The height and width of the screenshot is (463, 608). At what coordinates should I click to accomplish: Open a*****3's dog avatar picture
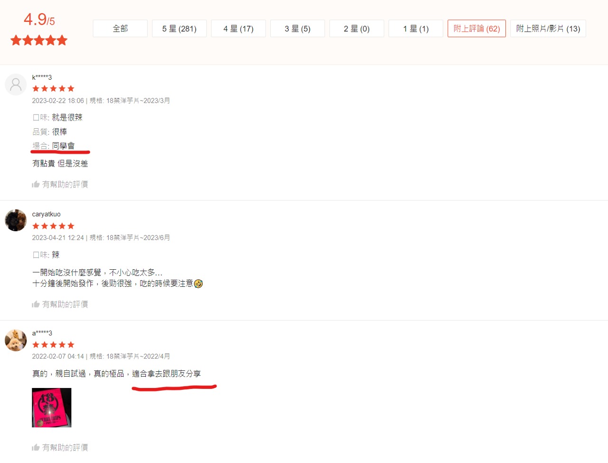point(16,340)
